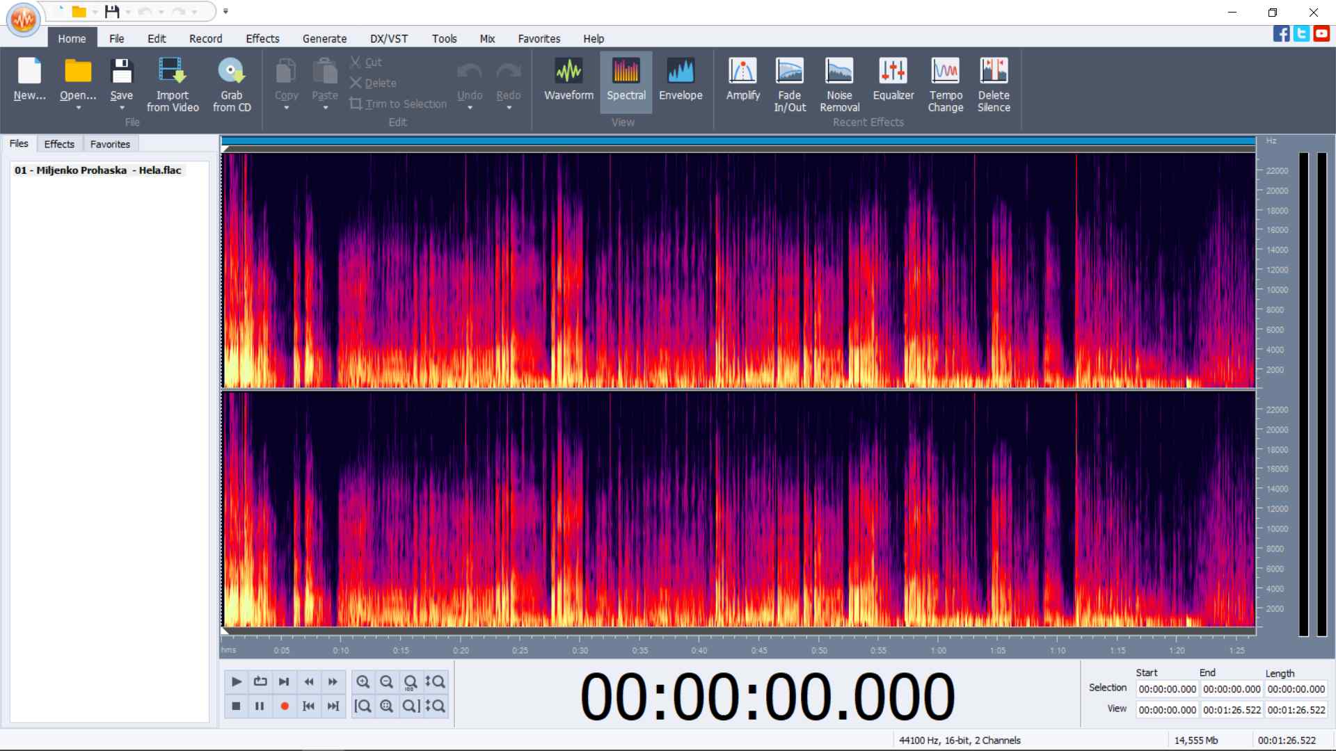Click the Noise Removal effect icon

point(839,72)
